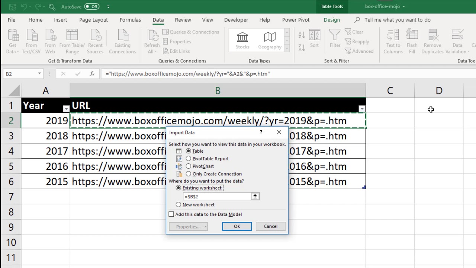Click Cancel in Import Data dialog
The width and height of the screenshot is (476, 268).
[270, 226]
